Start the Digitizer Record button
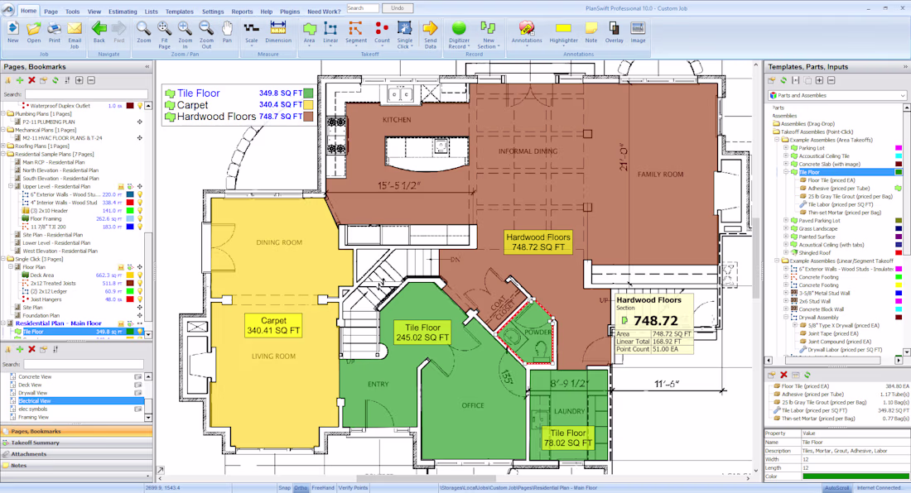The width and height of the screenshot is (911, 493). (x=459, y=34)
